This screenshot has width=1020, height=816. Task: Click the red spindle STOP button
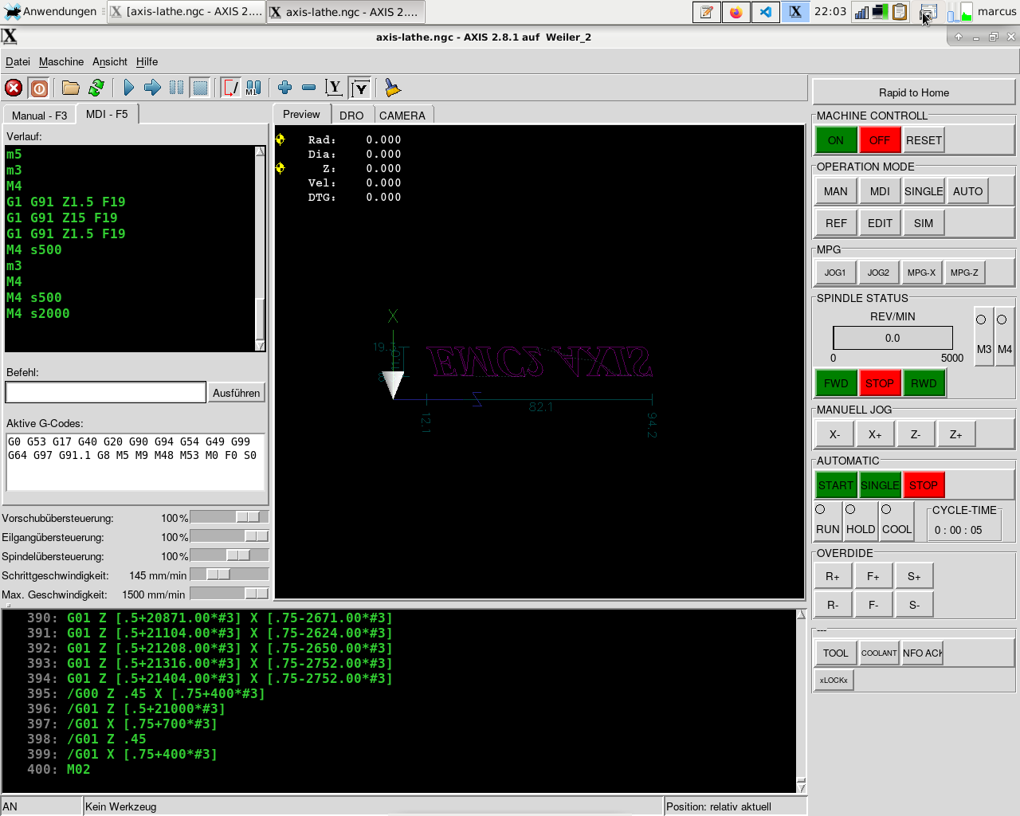point(880,383)
